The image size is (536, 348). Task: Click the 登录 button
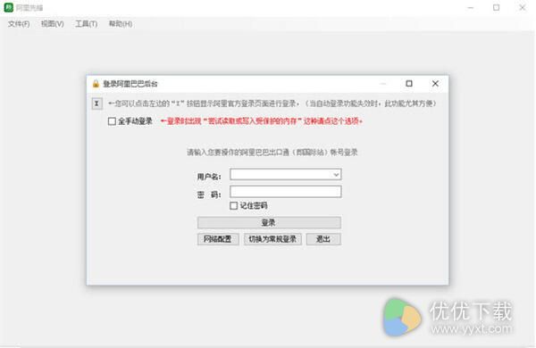click(x=269, y=223)
